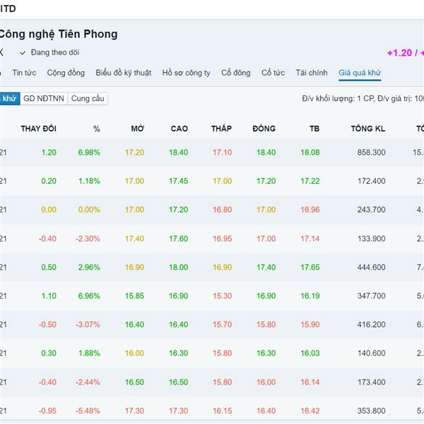
Task: Click the 6.98% percent cell
Action: (x=89, y=152)
